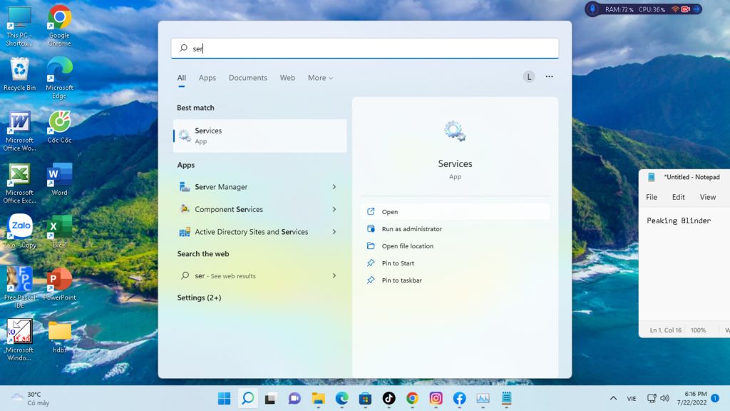Open Notepad from the taskbar
Screen dimensions: 730x411
tap(507, 398)
